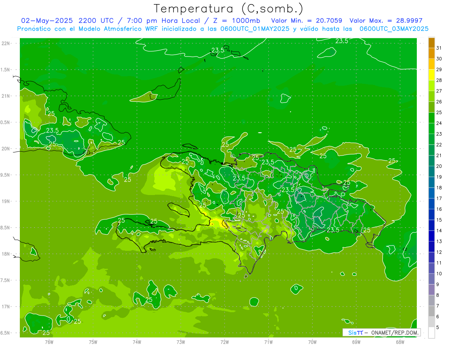Click the 76W longitude axis label
The image size is (449, 347).
click(x=49, y=342)
